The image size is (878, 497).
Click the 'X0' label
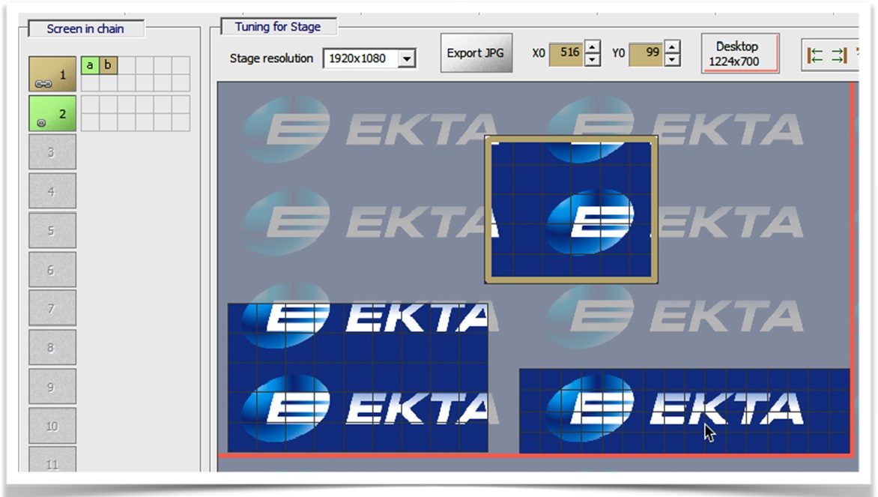[x=538, y=53]
